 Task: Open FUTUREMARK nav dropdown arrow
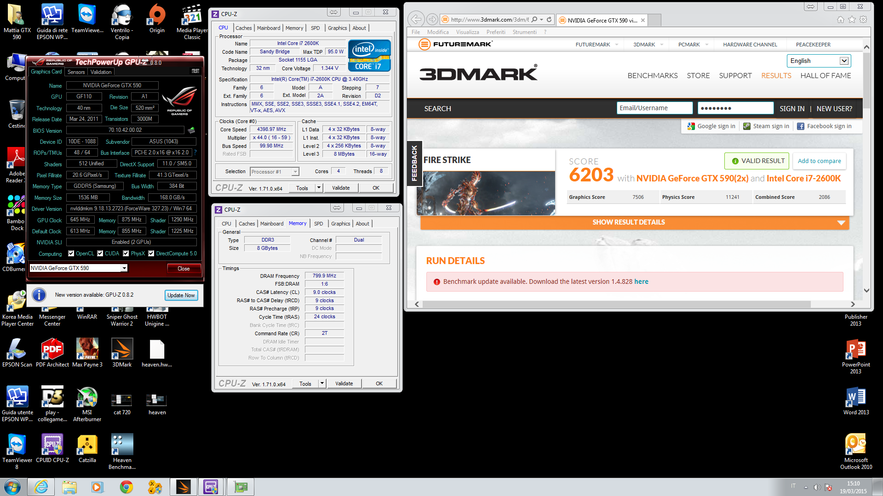(x=617, y=45)
